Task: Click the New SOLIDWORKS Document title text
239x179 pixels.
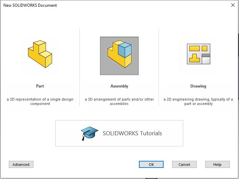Action: (30, 5)
